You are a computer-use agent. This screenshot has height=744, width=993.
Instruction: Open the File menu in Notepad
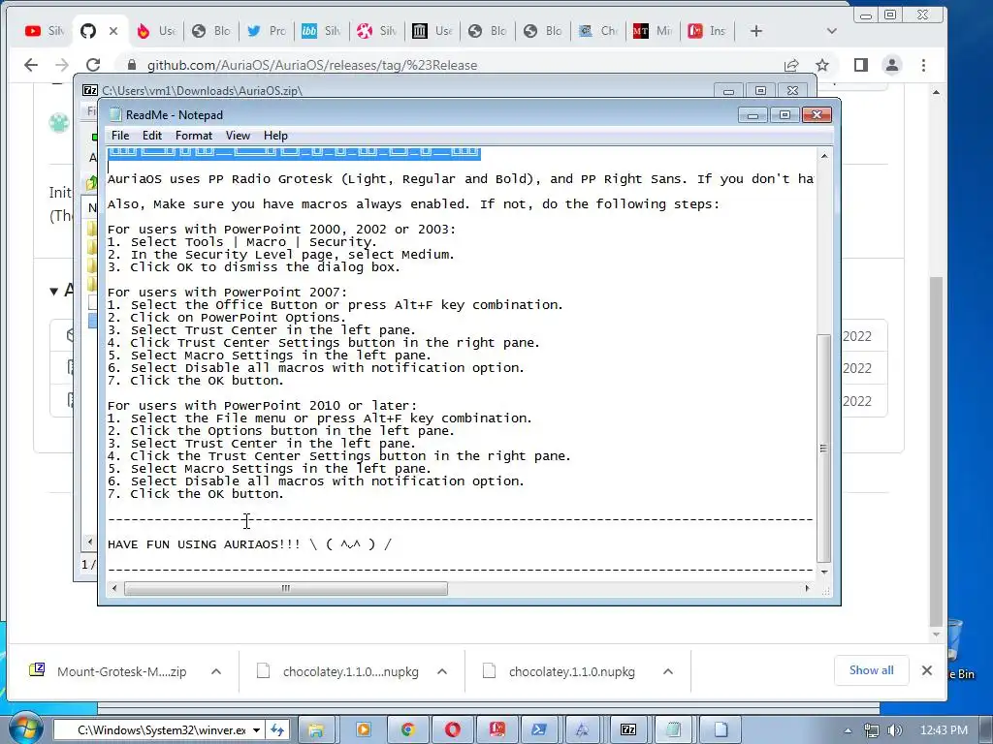(x=119, y=136)
